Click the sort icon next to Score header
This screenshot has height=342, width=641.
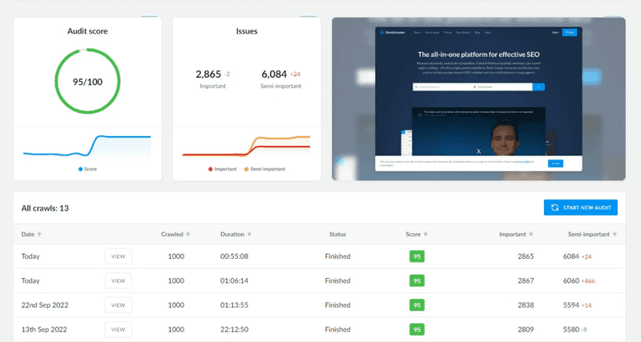click(425, 235)
